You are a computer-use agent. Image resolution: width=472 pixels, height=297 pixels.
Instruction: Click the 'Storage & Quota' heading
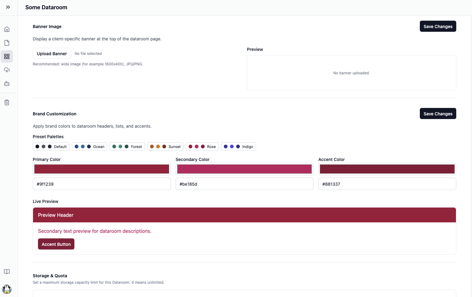pyautogui.click(x=50, y=276)
